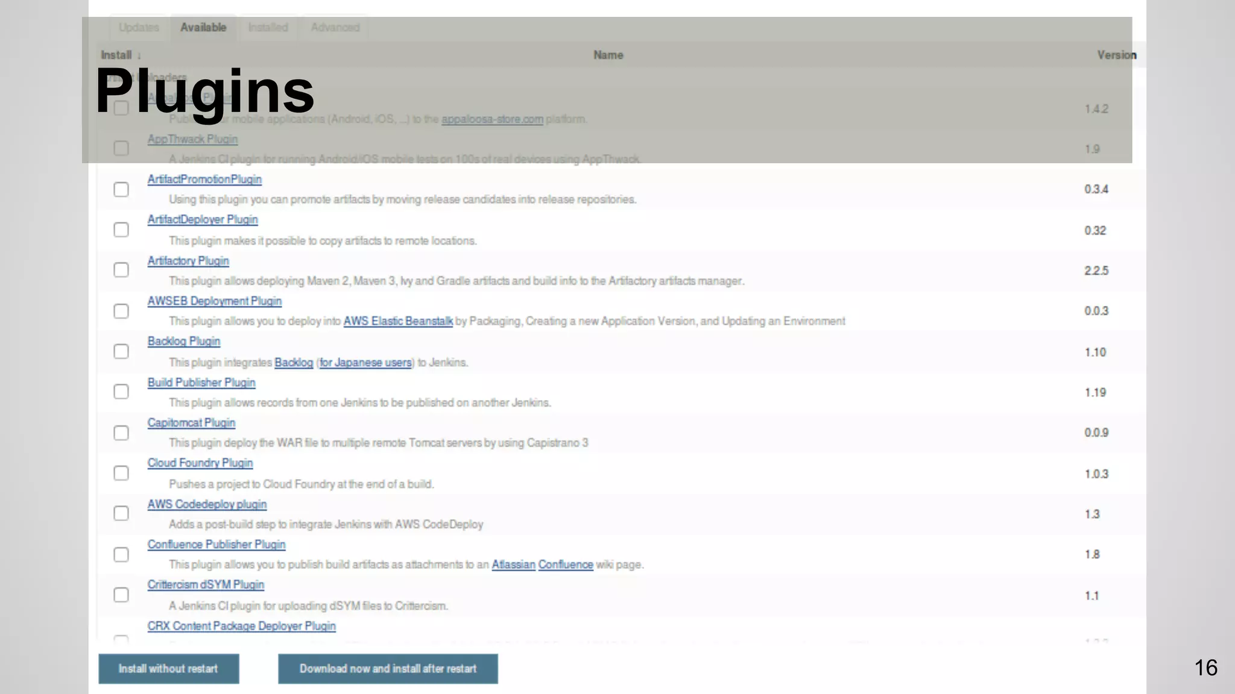The height and width of the screenshot is (694, 1235).
Task: Check the AWS Codedeploy plugin checkbox
Action: click(x=121, y=513)
